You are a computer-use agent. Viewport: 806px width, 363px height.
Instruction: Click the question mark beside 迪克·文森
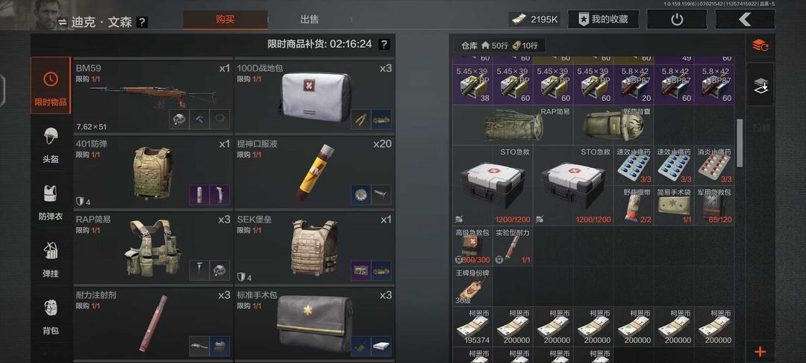143,22
